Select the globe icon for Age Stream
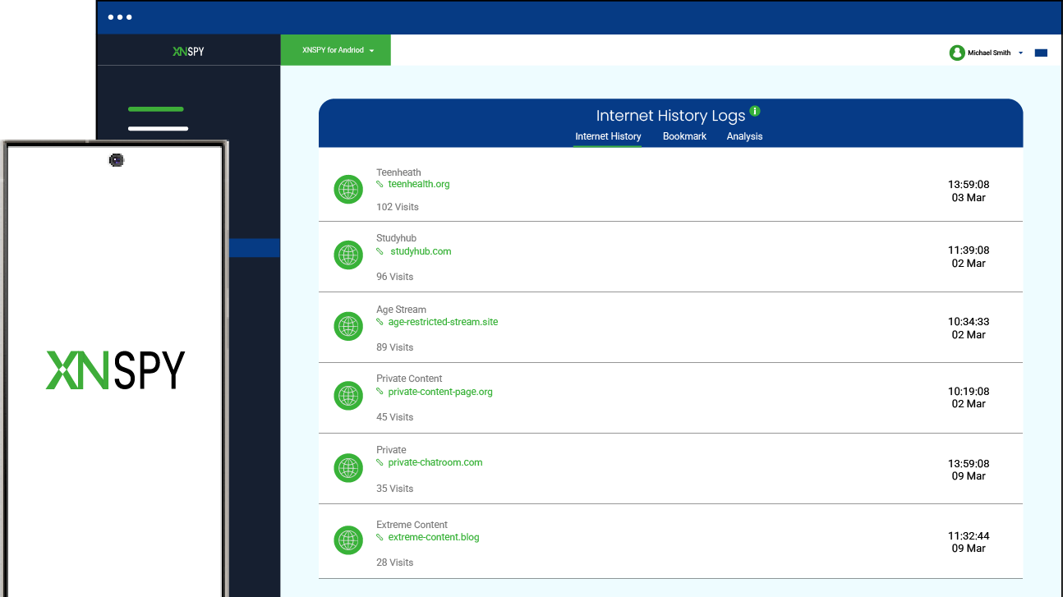1063x597 pixels. pyautogui.click(x=348, y=326)
